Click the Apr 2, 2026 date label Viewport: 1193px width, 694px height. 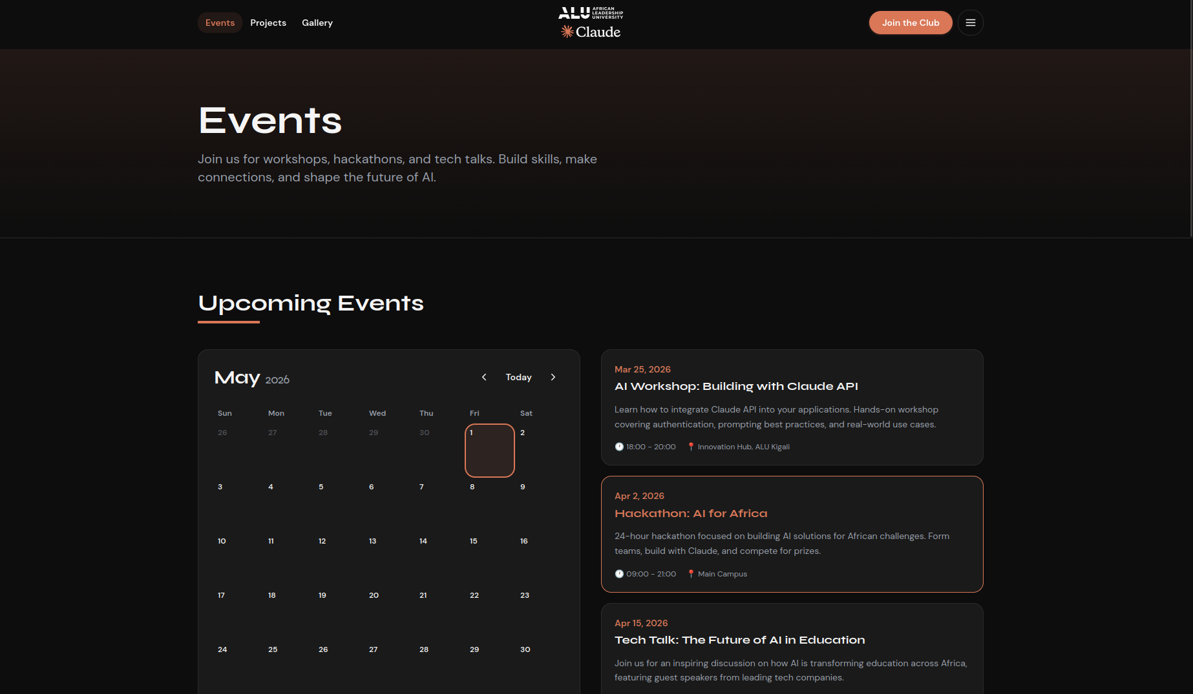click(639, 496)
